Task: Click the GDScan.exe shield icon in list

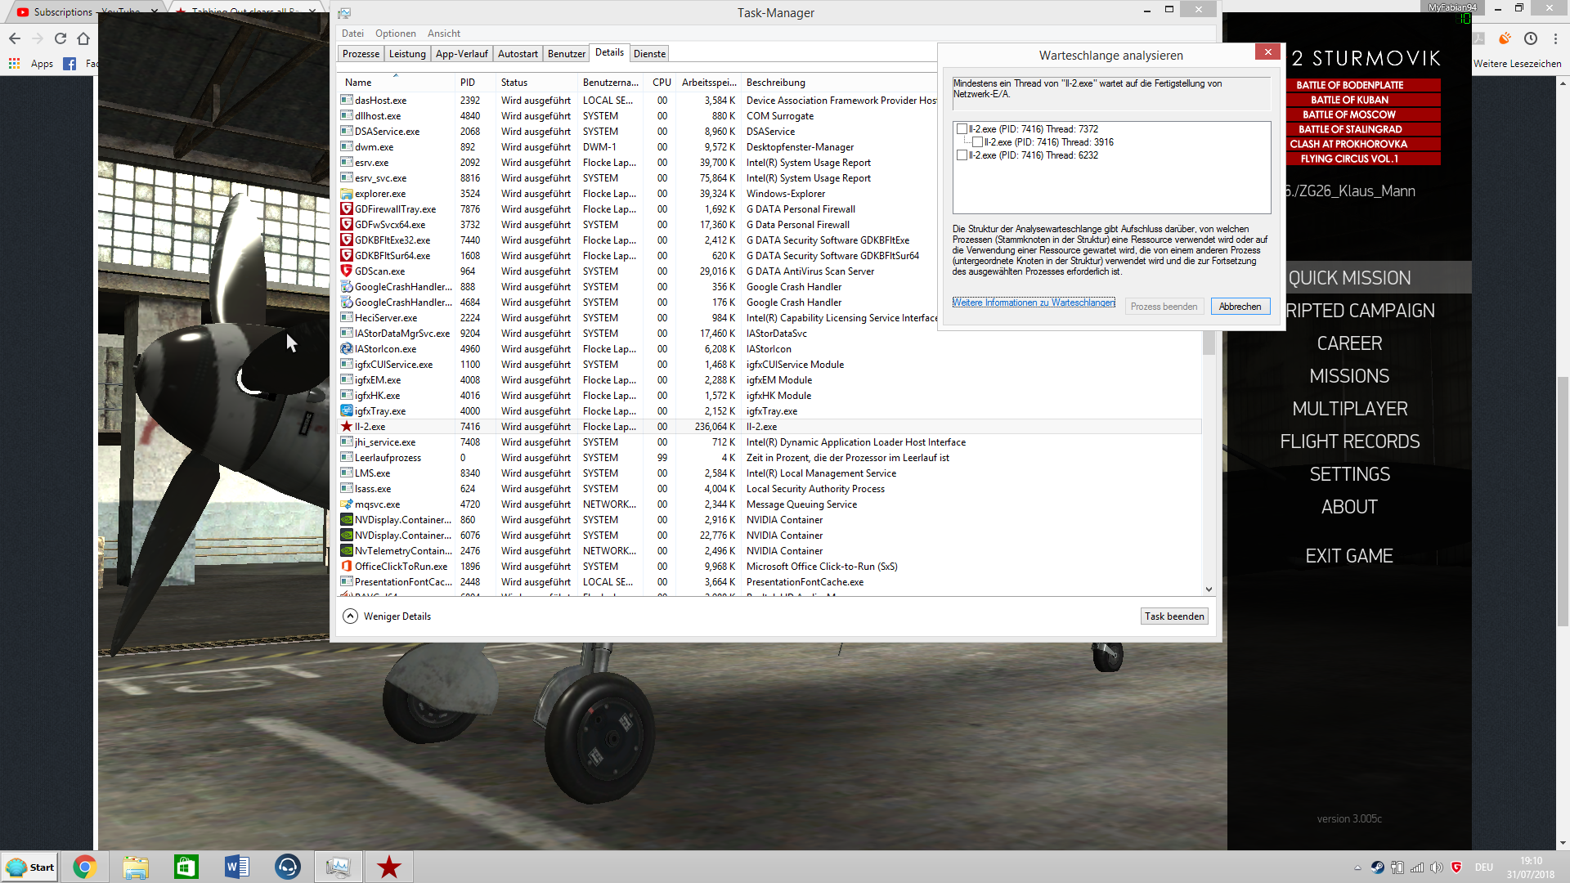Action: point(347,271)
